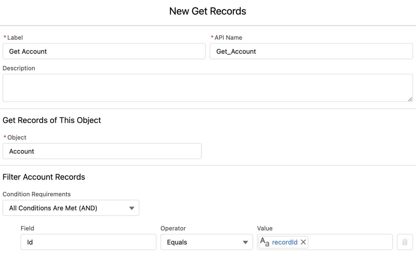Viewport: 416px width, 253px height.
Task: Click the Filter Account Records section heading
Action: (44, 177)
